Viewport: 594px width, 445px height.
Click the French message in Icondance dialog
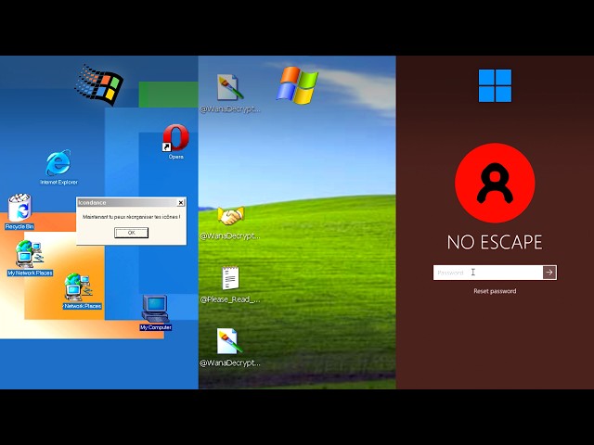point(131,217)
